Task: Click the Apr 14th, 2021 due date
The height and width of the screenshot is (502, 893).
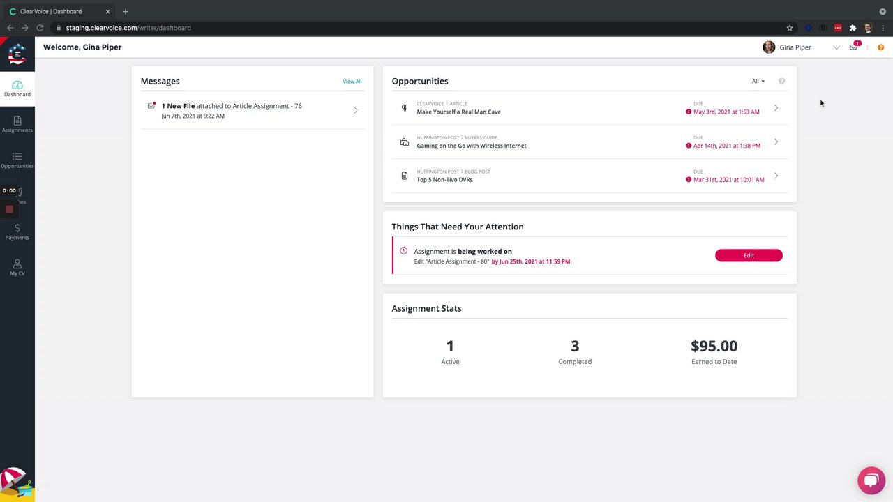Action: tap(727, 146)
